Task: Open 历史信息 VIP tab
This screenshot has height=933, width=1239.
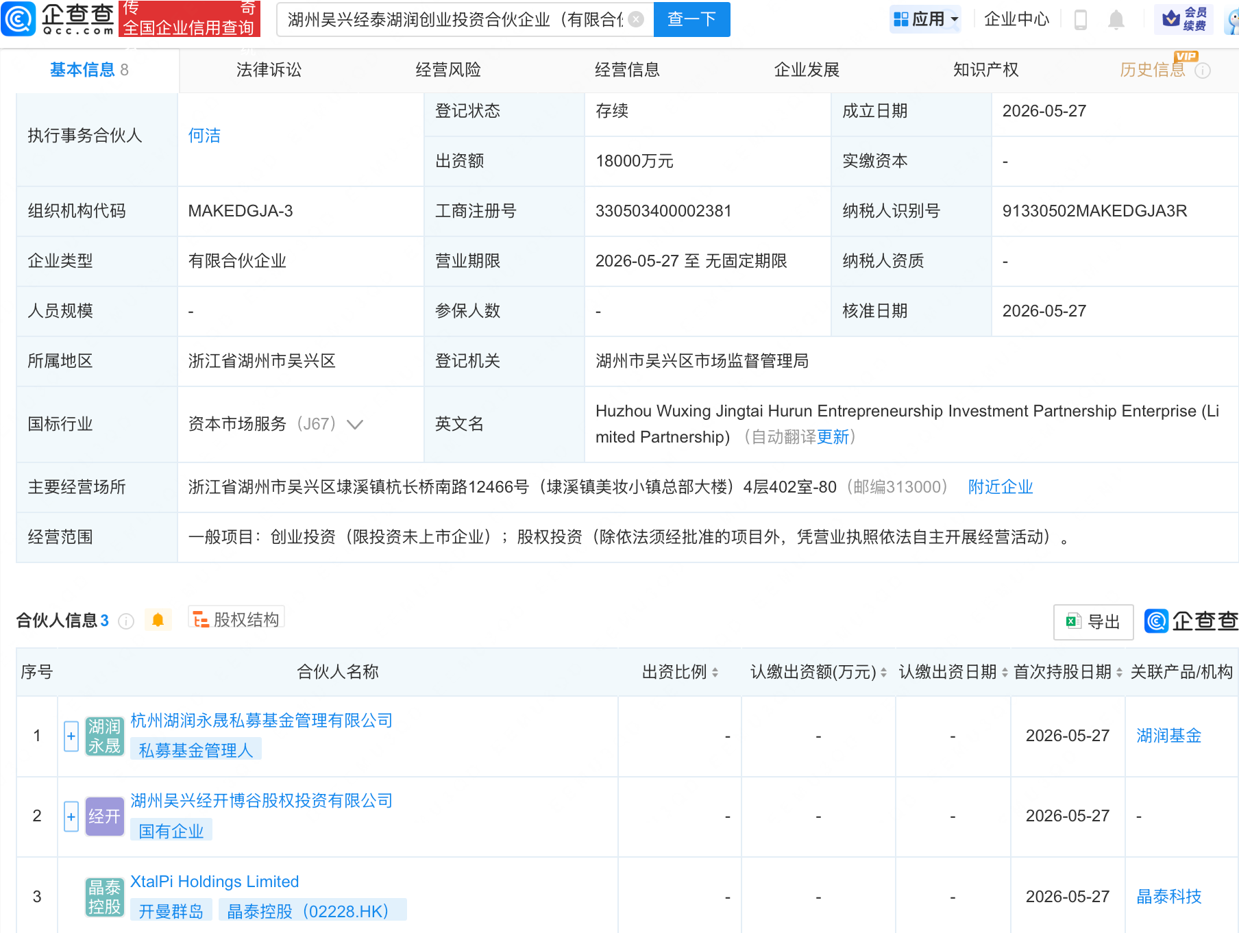Action: point(1153,70)
